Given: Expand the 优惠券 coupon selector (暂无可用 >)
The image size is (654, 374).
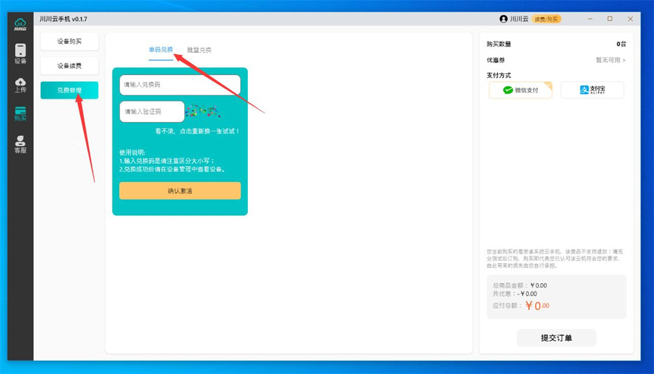Looking at the screenshot, I should point(610,60).
